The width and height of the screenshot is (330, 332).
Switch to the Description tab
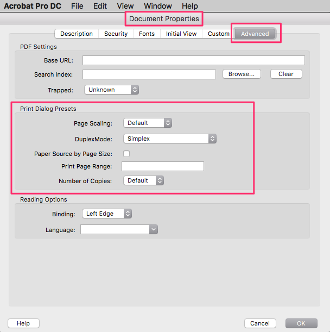point(77,34)
